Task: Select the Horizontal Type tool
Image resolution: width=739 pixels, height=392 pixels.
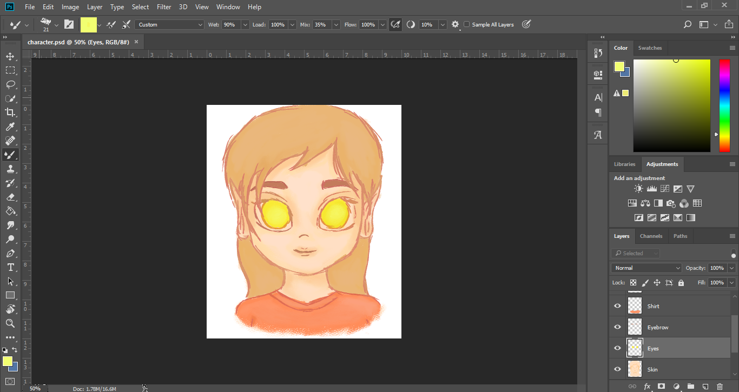Action: coord(10,267)
